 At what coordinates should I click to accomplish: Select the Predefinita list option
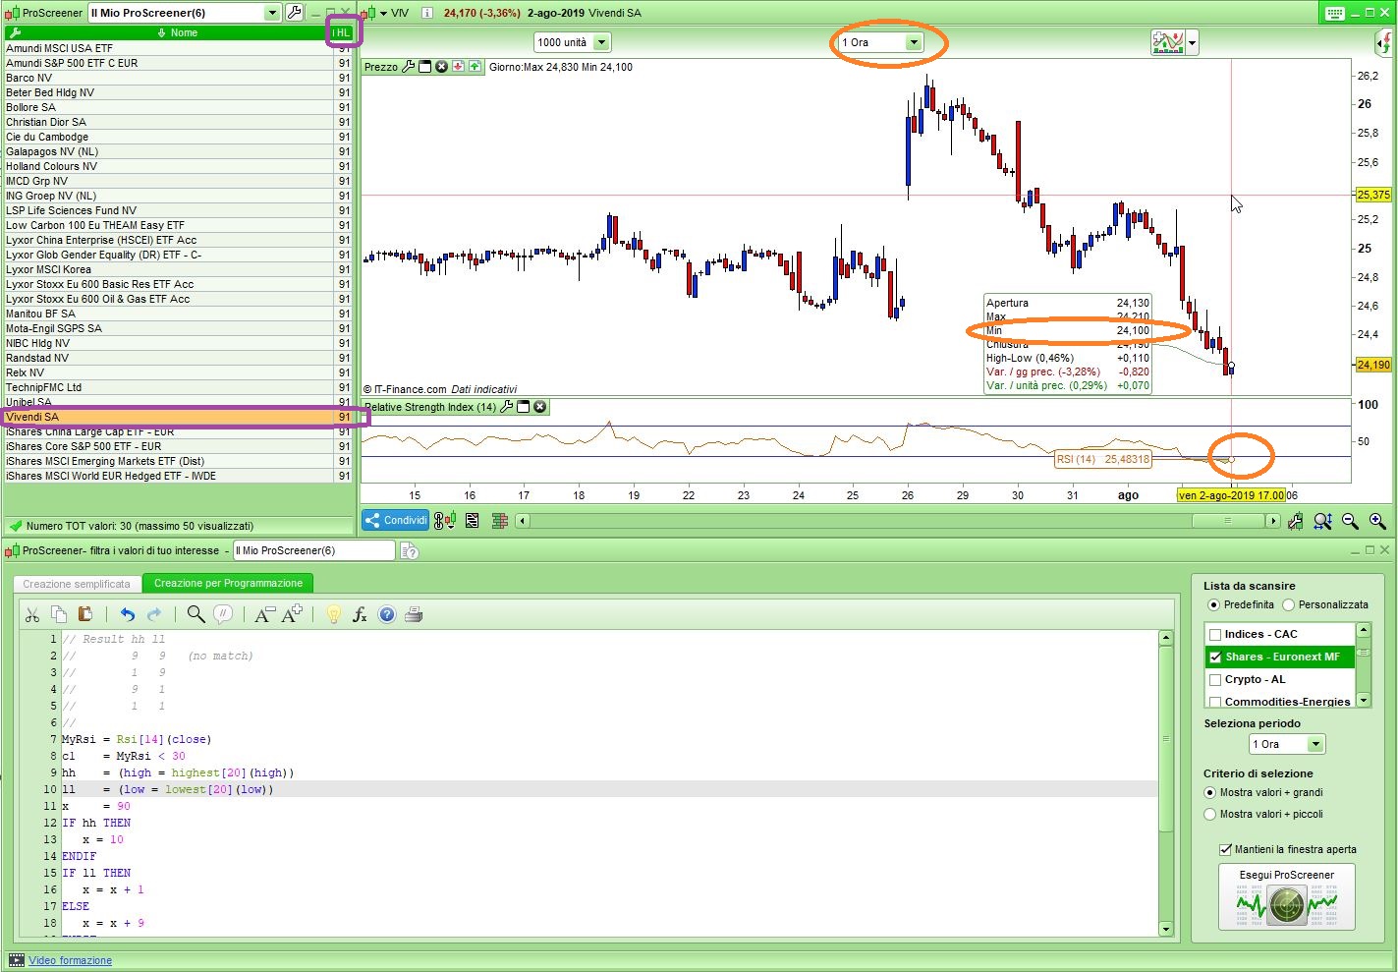[x=1214, y=605]
